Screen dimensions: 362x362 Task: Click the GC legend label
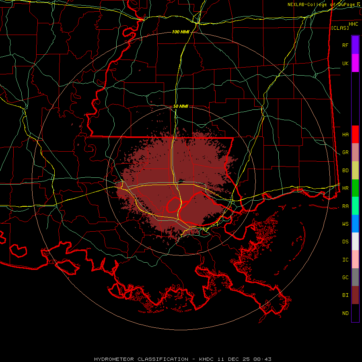345,278
